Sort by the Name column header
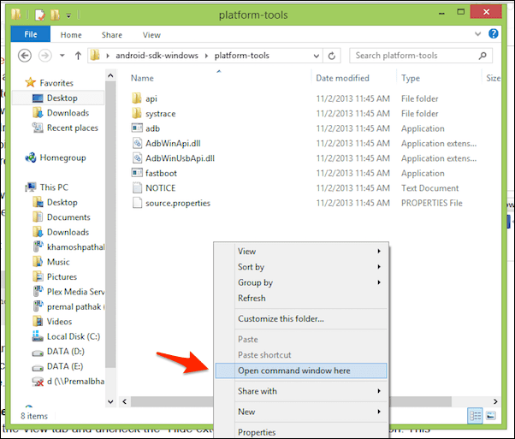 coord(142,78)
